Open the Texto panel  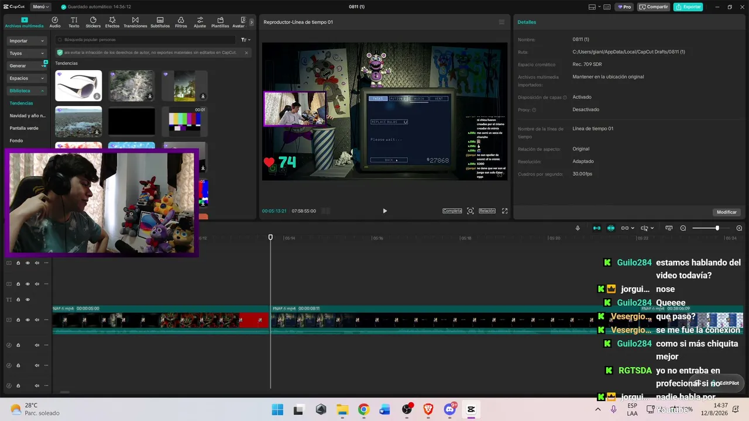tap(74, 22)
